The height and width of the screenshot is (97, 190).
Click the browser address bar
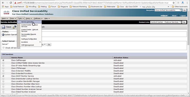click(92, 3)
